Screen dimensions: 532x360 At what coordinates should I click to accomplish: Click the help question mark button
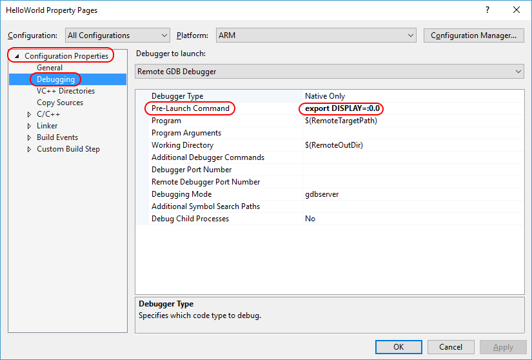(487, 10)
